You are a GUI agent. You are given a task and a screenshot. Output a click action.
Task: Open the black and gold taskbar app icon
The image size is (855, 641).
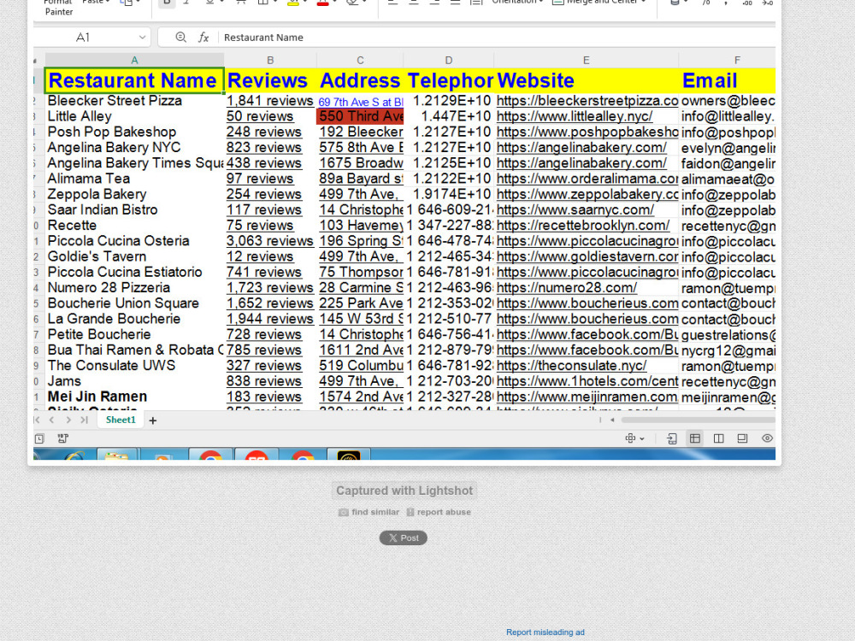pos(349,455)
